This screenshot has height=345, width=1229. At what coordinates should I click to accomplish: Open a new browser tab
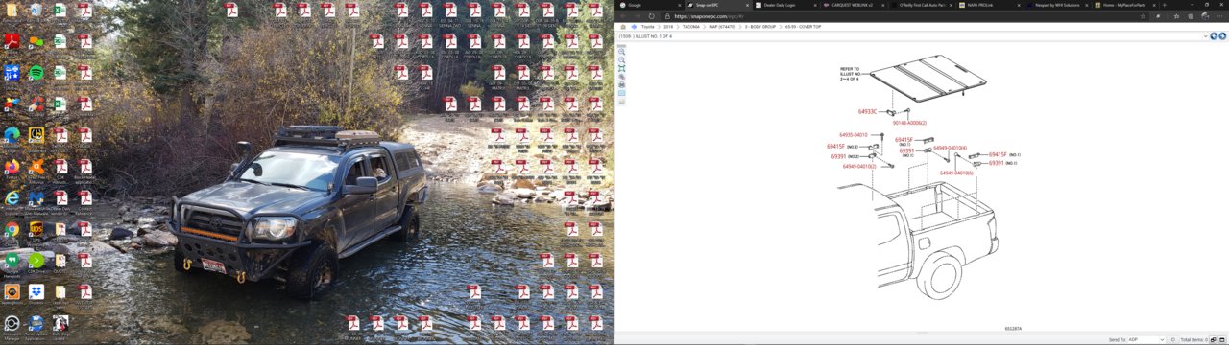pos(1165,5)
